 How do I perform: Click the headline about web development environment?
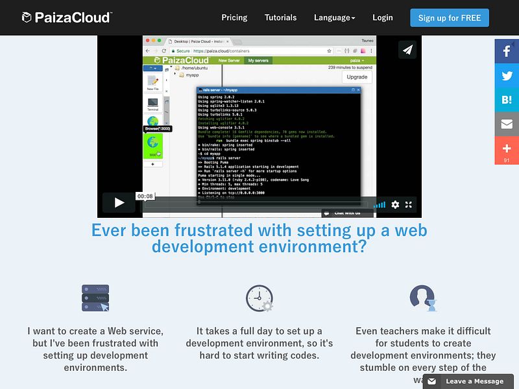pos(259,238)
